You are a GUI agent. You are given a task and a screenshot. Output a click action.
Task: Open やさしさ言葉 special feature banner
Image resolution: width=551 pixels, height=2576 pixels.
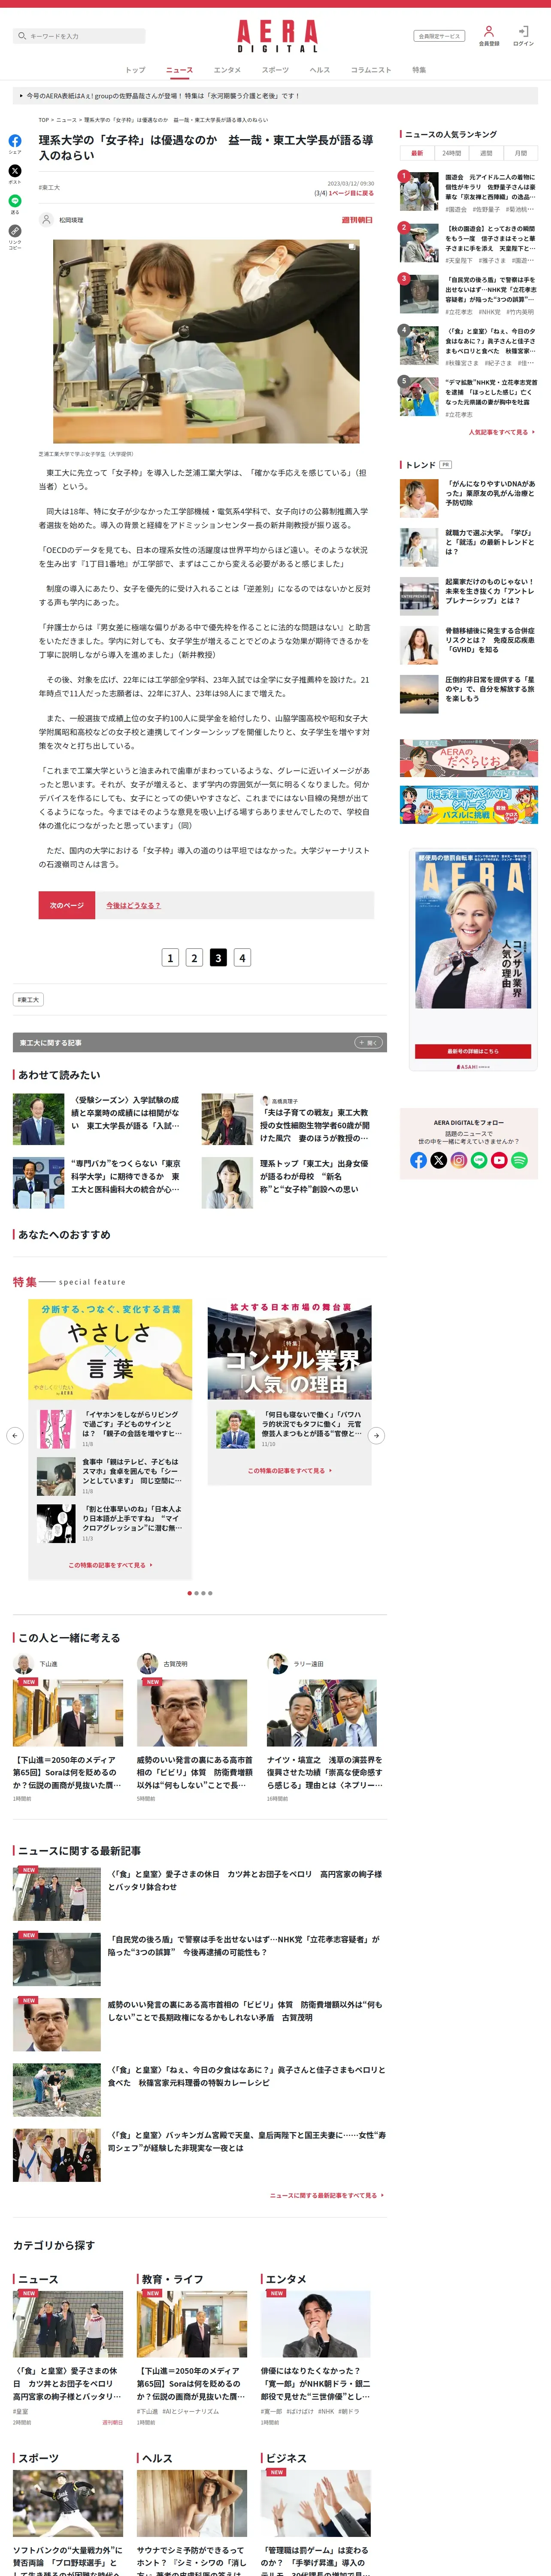[110, 1348]
